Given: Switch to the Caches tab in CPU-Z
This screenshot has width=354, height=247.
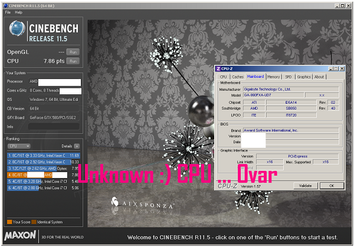Looking at the screenshot, I should (x=238, y=77).
